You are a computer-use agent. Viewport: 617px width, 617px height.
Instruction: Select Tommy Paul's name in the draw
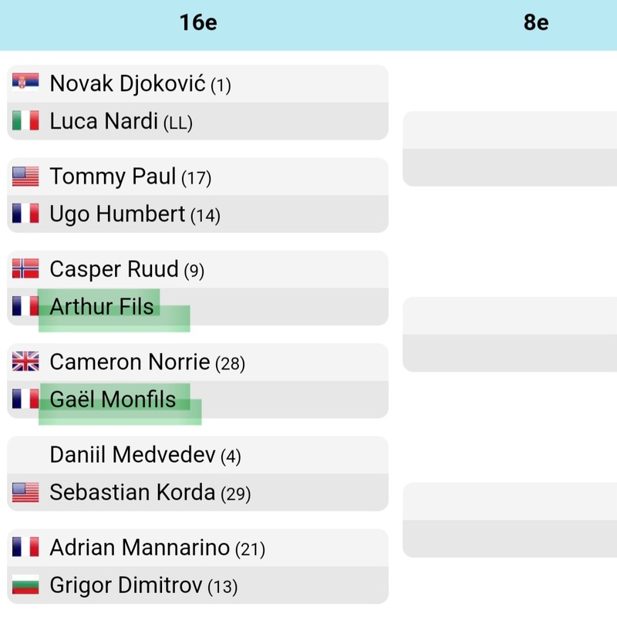(113, 177)
